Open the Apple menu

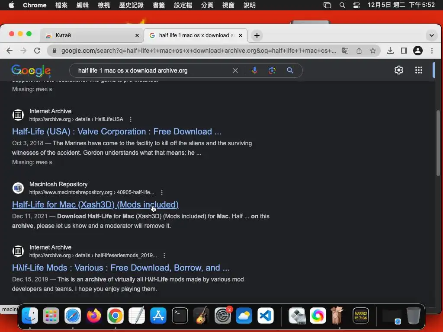(11, 5)
